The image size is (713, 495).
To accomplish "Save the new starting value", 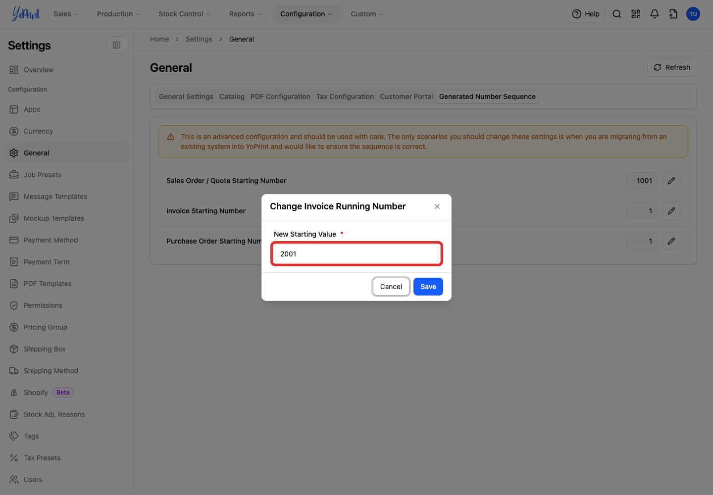I will (x=428, y=287).
